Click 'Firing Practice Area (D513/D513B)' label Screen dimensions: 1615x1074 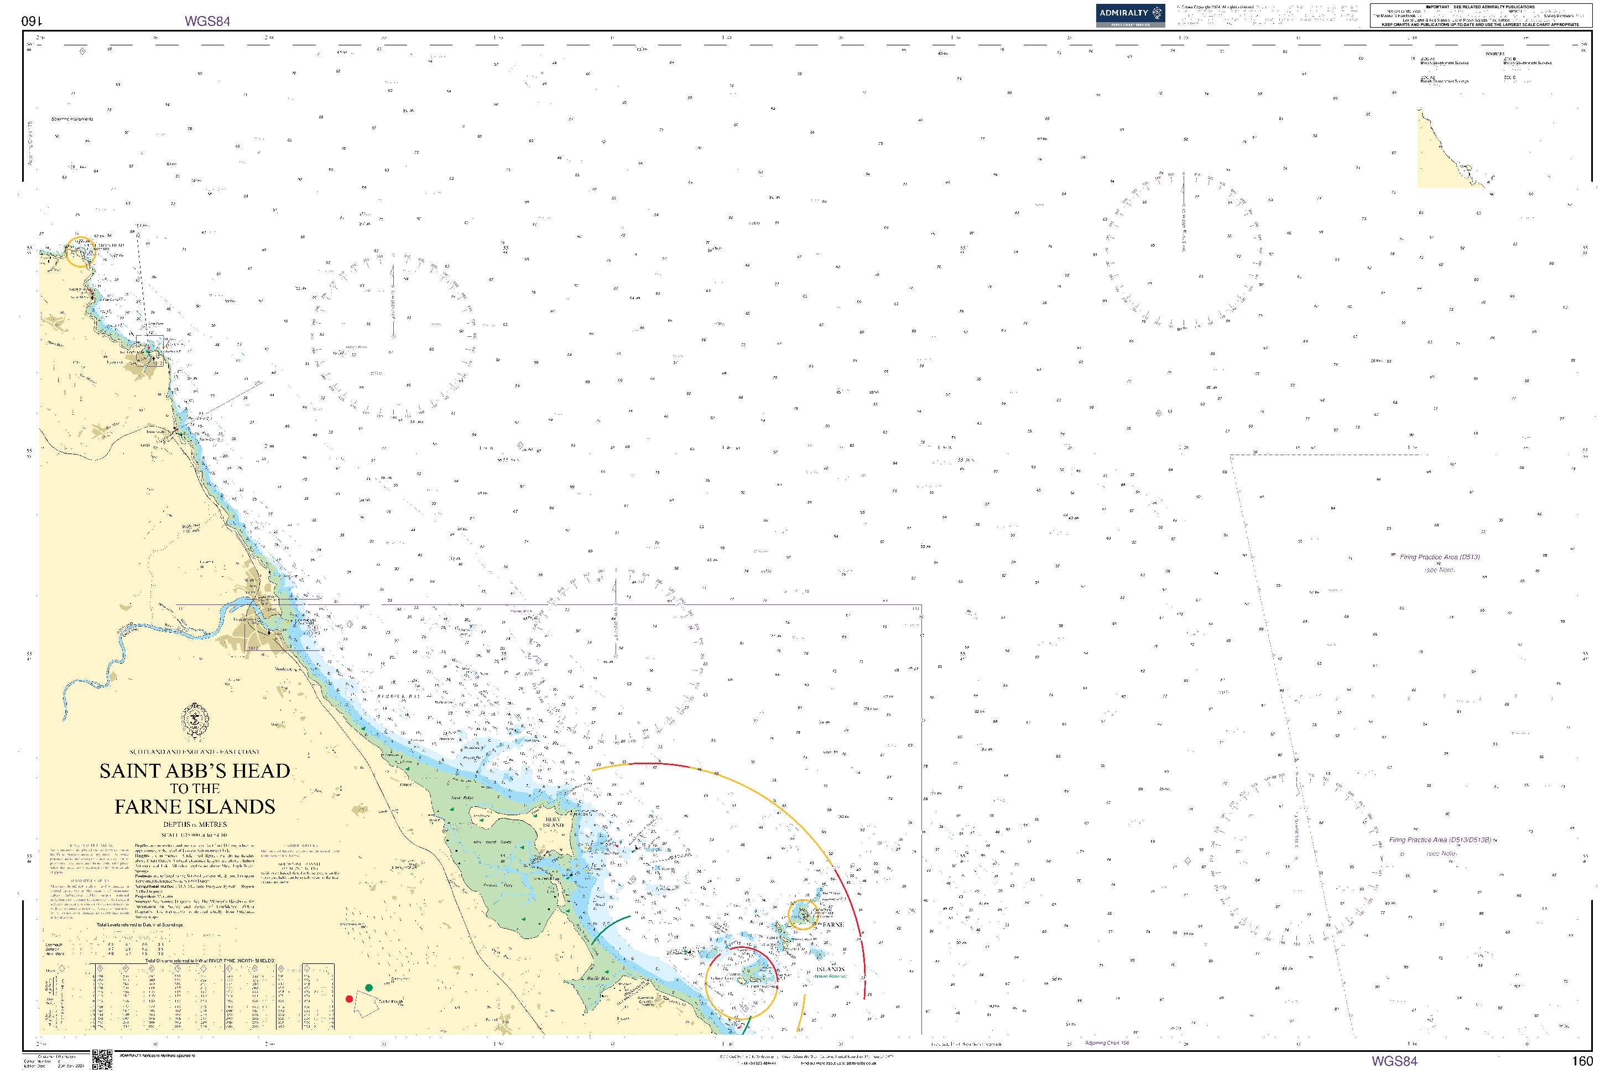click(1440, 840)
